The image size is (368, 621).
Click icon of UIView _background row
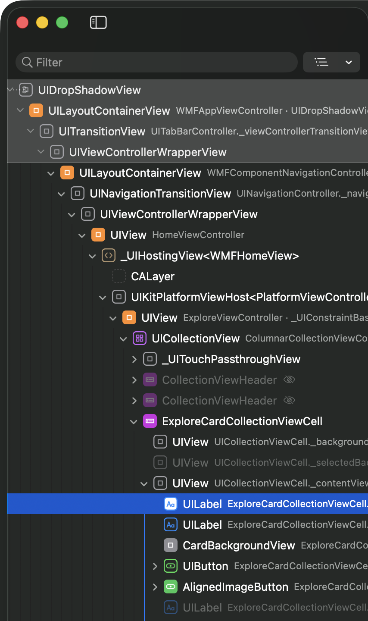(x=160, y=442)
